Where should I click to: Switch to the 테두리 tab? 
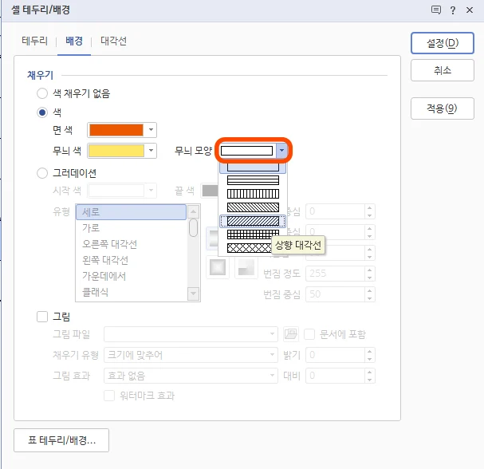pyautogui.click(x=35, y=41)
